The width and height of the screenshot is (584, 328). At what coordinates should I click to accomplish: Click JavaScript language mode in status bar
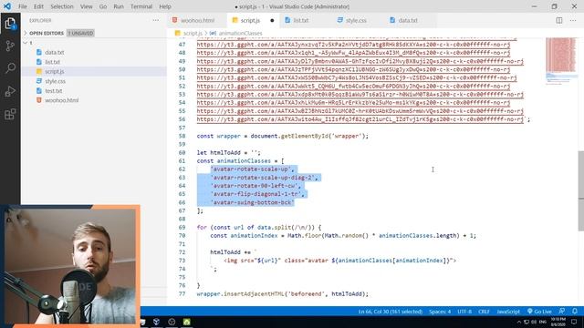[508, 312]
